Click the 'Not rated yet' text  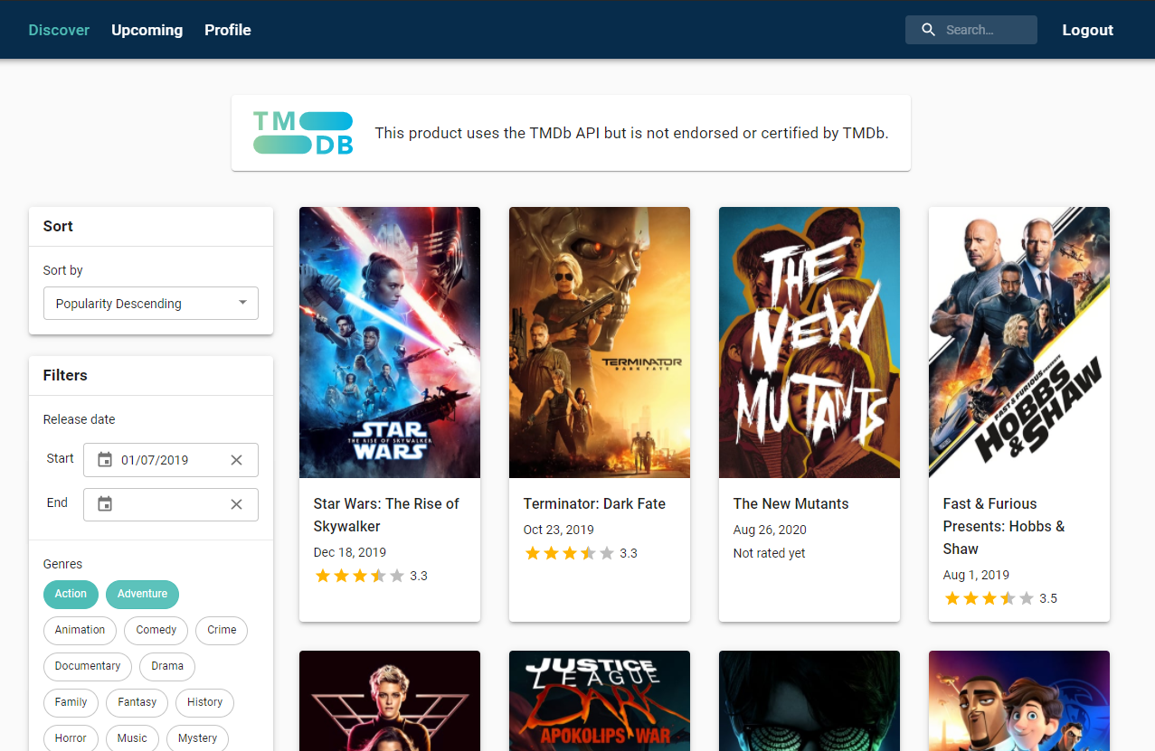tap(770, 553)
